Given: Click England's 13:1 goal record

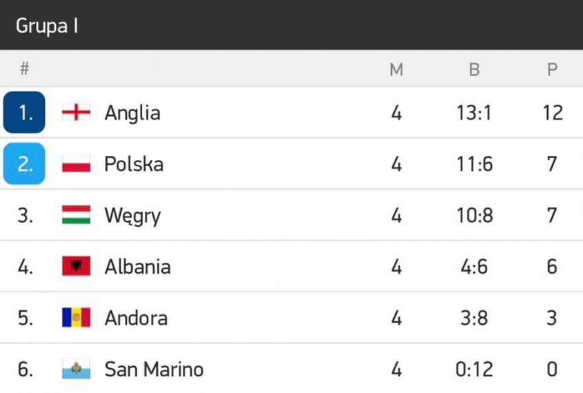Looking at the screenshot, I should coord(474,112).
